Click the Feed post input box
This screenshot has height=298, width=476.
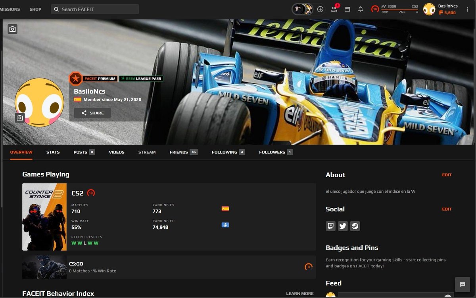click(396, 295)
